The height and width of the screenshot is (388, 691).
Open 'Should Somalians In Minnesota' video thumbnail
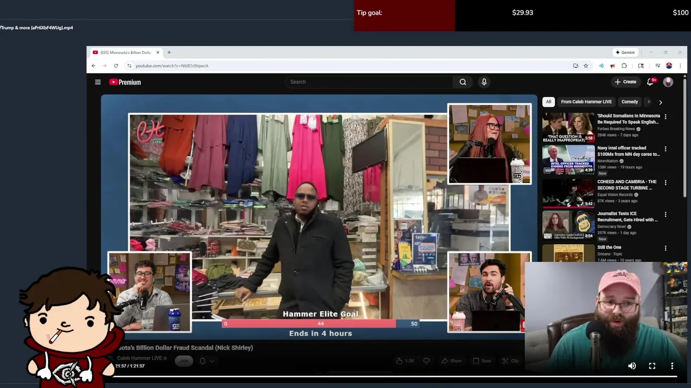568,127
